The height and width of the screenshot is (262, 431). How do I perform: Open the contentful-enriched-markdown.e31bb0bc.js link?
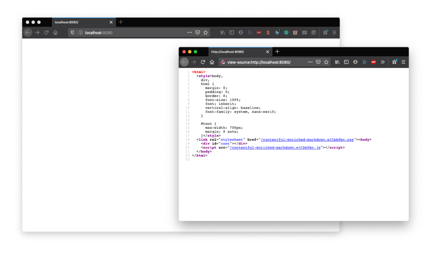[x=274, y=147]
